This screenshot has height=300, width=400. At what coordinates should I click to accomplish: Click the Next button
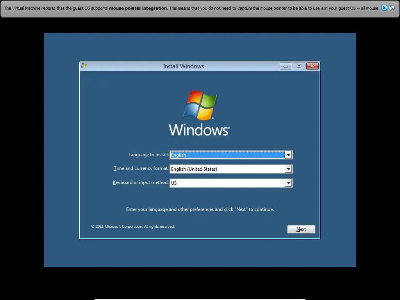point(301,229)
